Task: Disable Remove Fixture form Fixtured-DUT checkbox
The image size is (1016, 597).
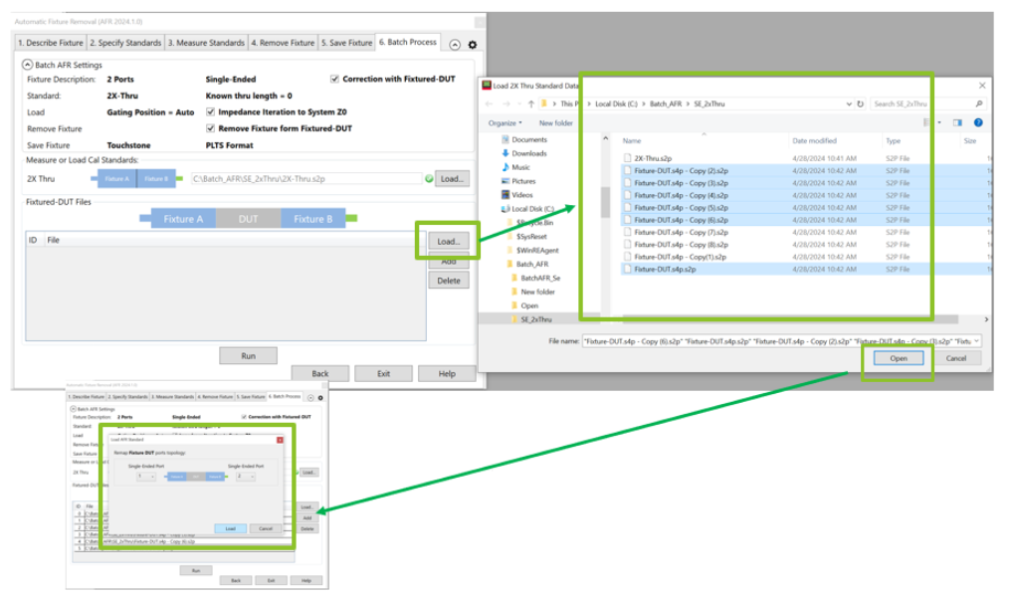Action: pos(210,128)
